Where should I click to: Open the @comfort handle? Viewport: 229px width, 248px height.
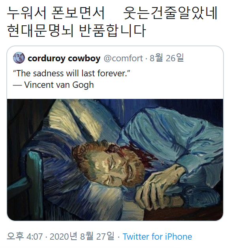click(x=123, y=58)
